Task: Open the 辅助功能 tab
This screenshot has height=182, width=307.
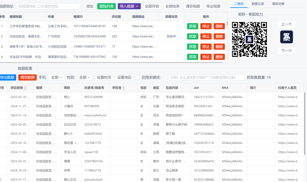Action: [278, 4]
